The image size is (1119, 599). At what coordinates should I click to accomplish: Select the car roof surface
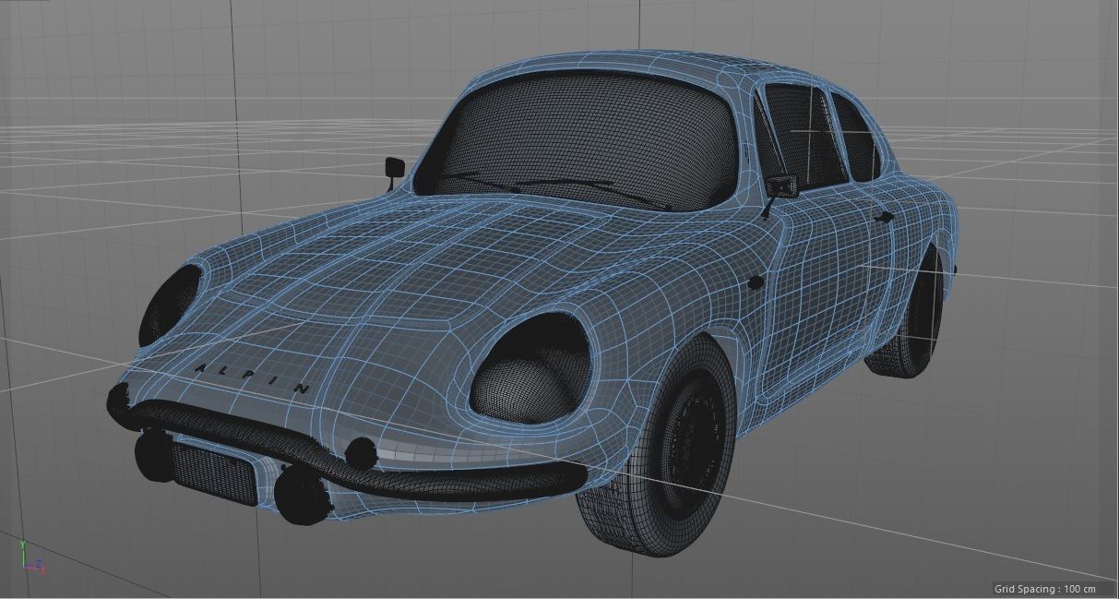(637, 65)
